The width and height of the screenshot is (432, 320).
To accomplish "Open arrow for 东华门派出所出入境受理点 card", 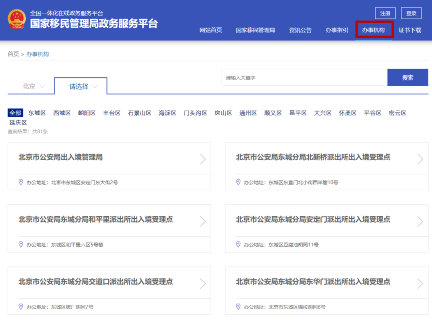I will coord(420,284).
